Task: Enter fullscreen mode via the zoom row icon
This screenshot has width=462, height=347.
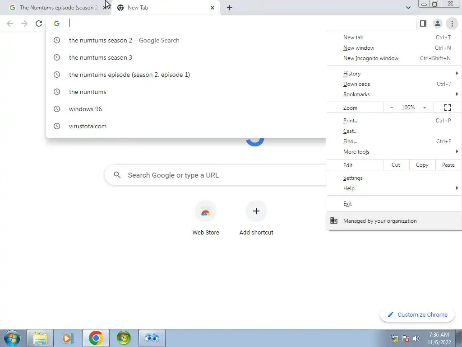Action: (x=447, y=108)
